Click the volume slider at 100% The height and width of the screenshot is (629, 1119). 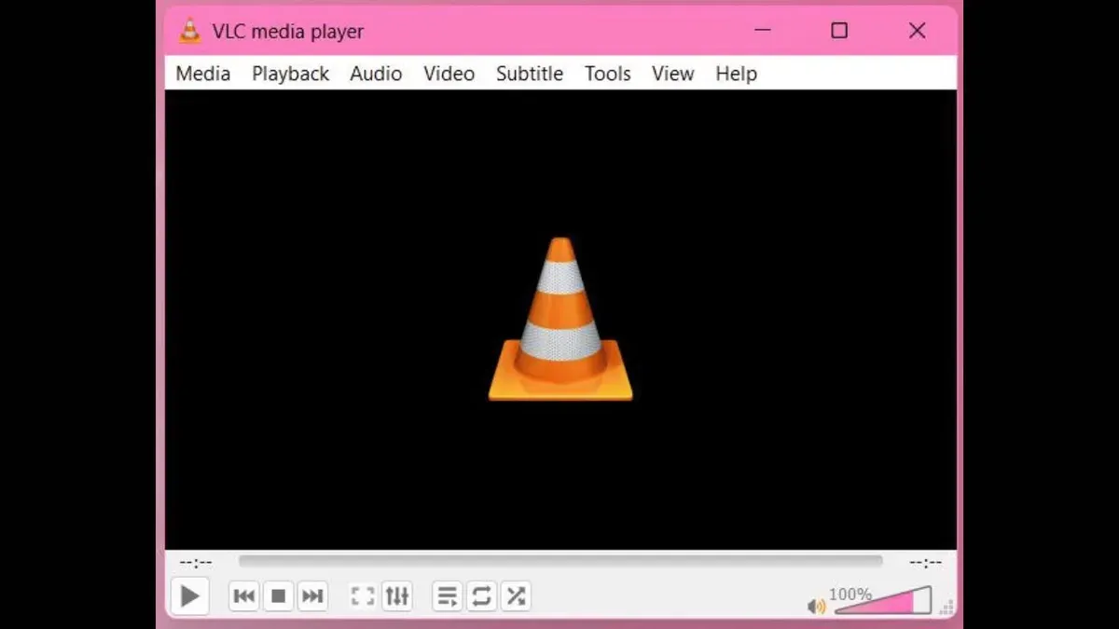pyautogui.click(x=912, y=603)
